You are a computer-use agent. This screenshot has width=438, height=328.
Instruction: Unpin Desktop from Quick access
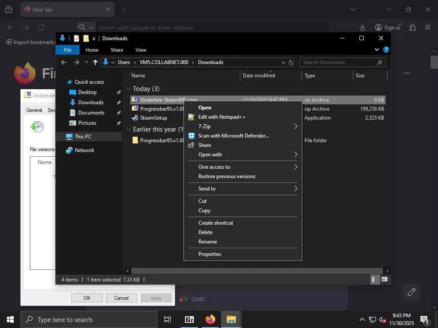[x=119, y=92]
